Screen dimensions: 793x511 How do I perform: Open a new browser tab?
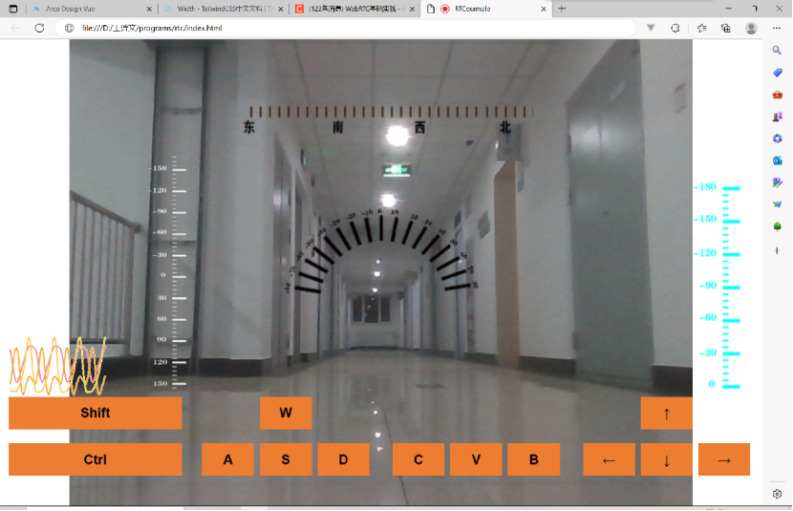pyautogui.click(x=562, y=8)
